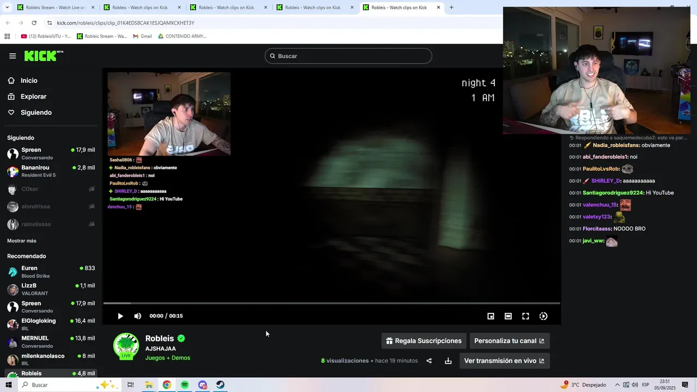Click Regala Suscripciones button
This screenshot has width=697, height=392.
(x=424, y=341)
